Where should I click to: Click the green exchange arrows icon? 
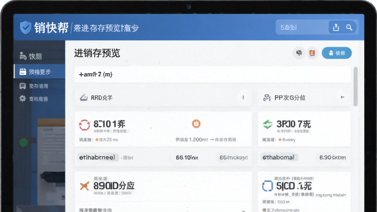(x=267, y=124)
